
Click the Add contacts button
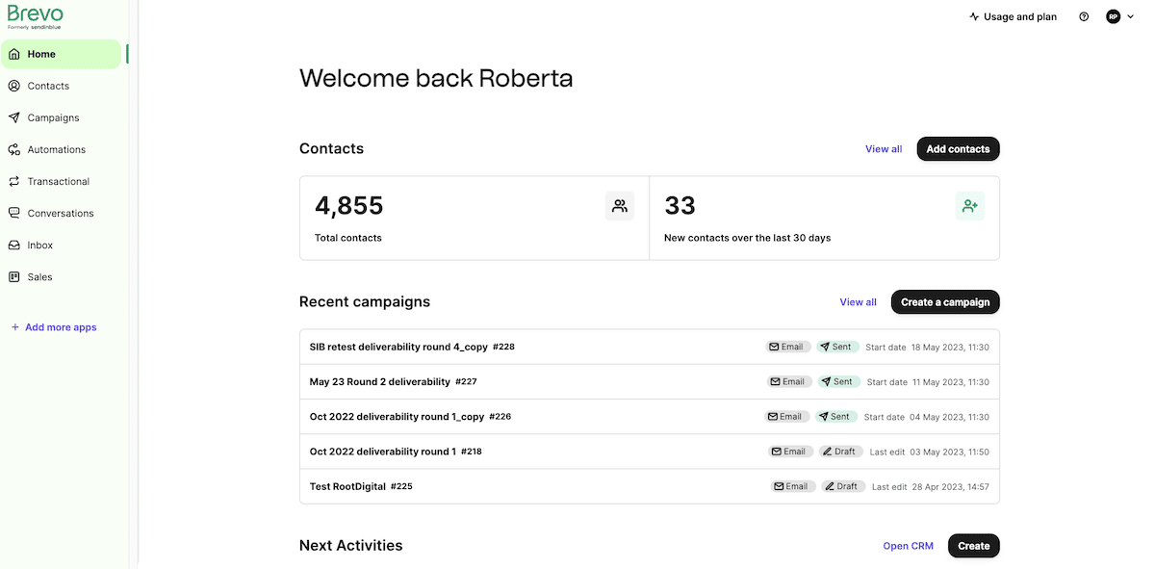coord(958,148)
